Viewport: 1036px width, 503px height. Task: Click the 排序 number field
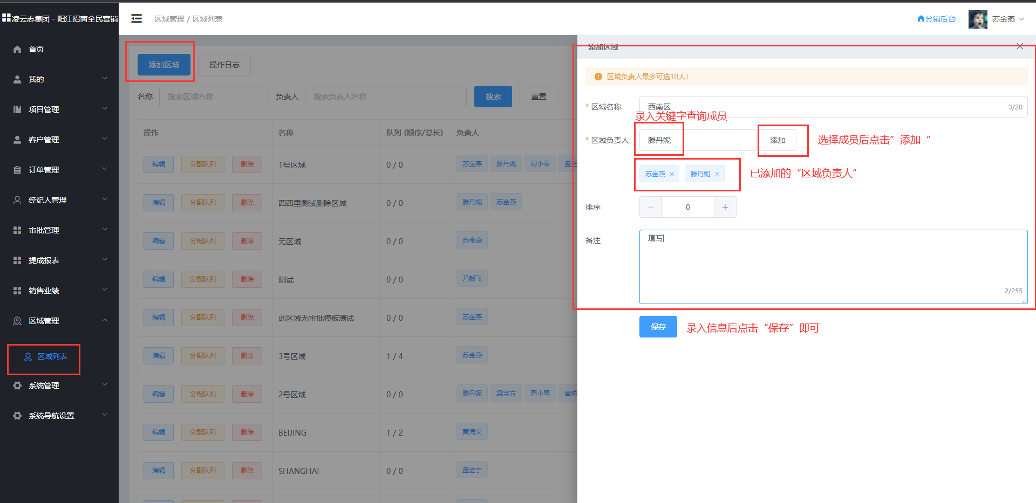pyautogui.click(x=688, y=207)
